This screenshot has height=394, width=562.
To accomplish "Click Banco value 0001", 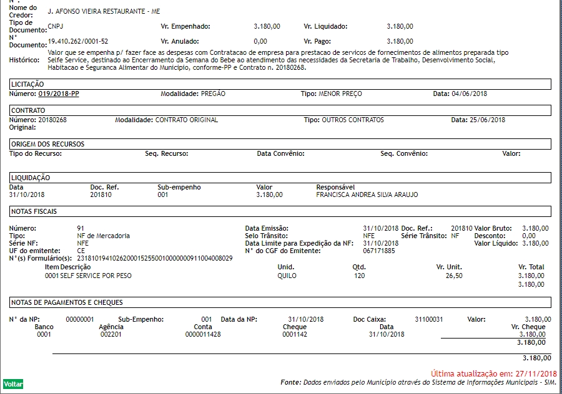I will coord(44,334).
